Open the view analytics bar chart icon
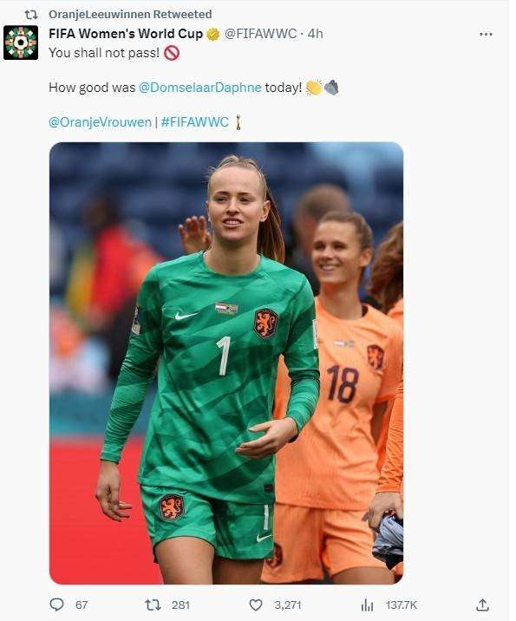The image size is (516, 621). [x=367, y=605]
